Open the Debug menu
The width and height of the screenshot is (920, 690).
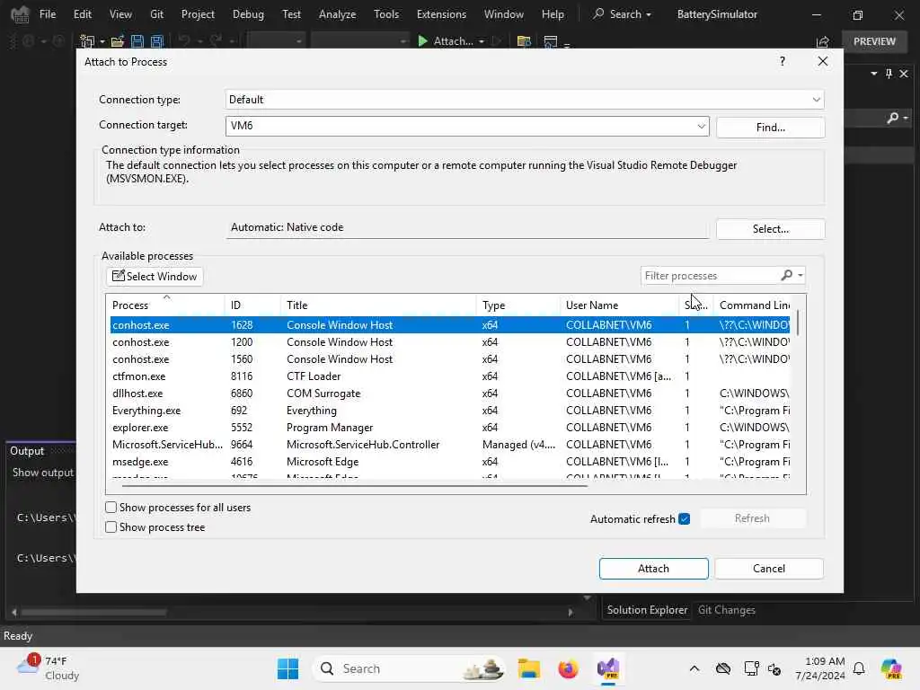tap(248, 14)
